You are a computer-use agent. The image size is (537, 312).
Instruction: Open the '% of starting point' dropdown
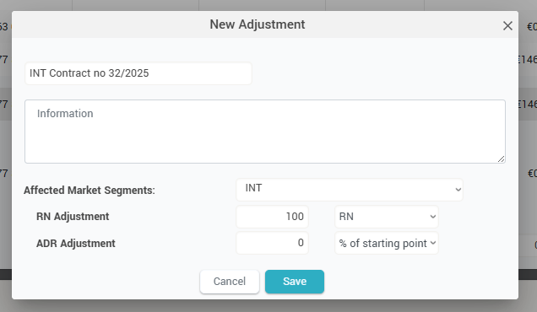(387, 243)
